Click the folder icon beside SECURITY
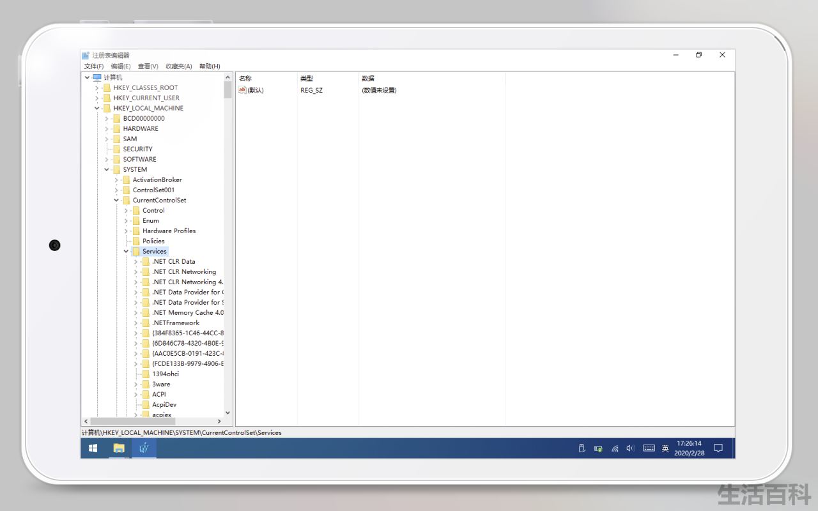 pos(116,149)
